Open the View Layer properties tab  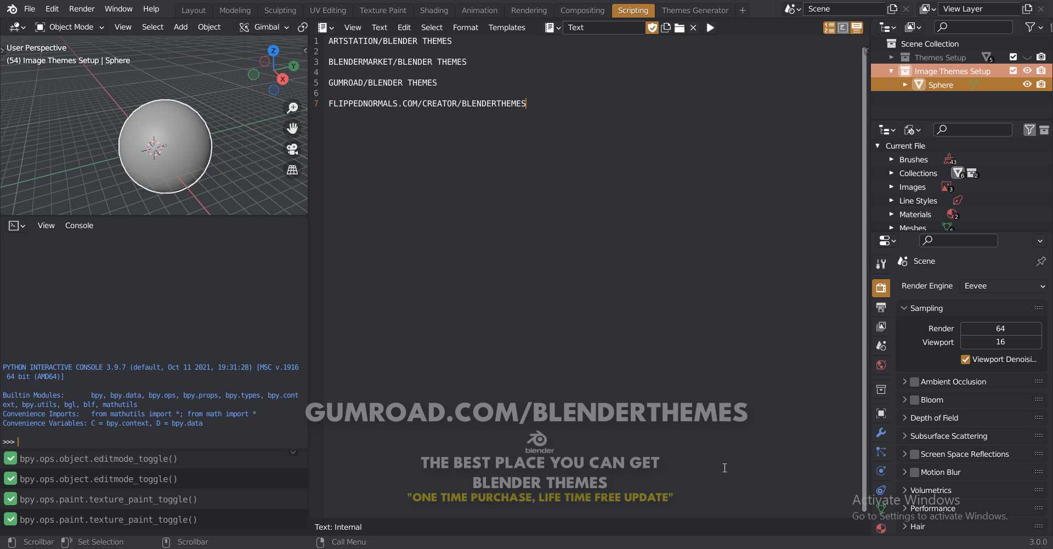881,326
